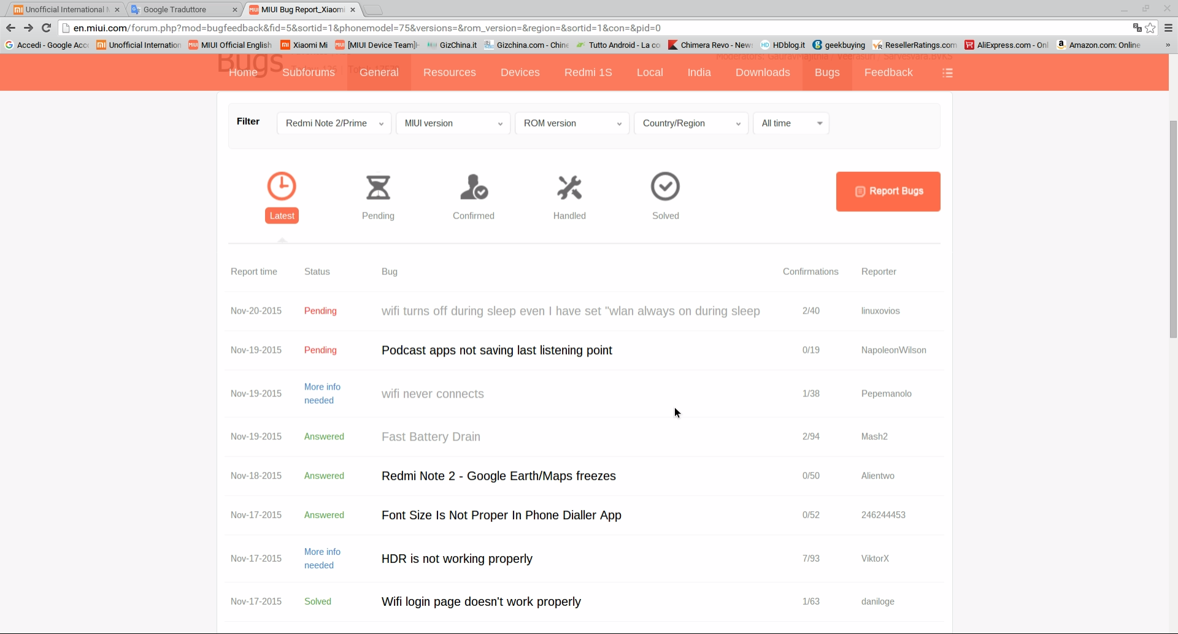Select the Handled tools icon

(x=569, y=187)
